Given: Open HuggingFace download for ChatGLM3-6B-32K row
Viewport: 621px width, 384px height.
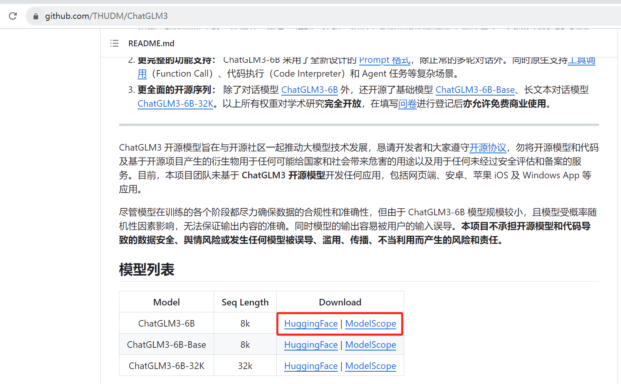Looking at the screenshot, I should tap(311, 366).
